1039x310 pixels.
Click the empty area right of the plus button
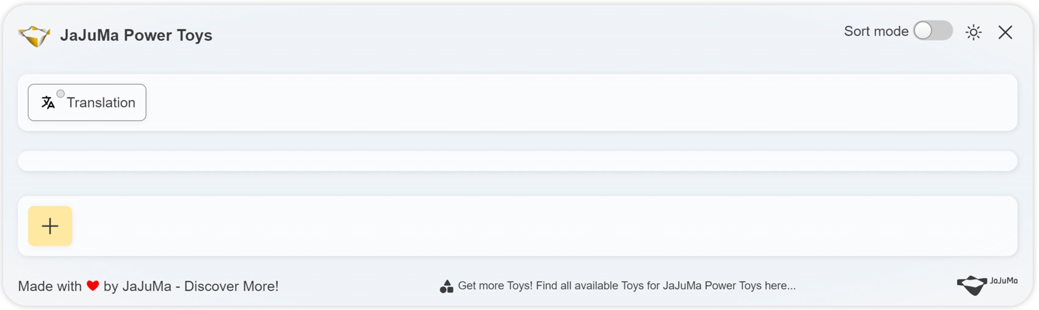(544, 226)
